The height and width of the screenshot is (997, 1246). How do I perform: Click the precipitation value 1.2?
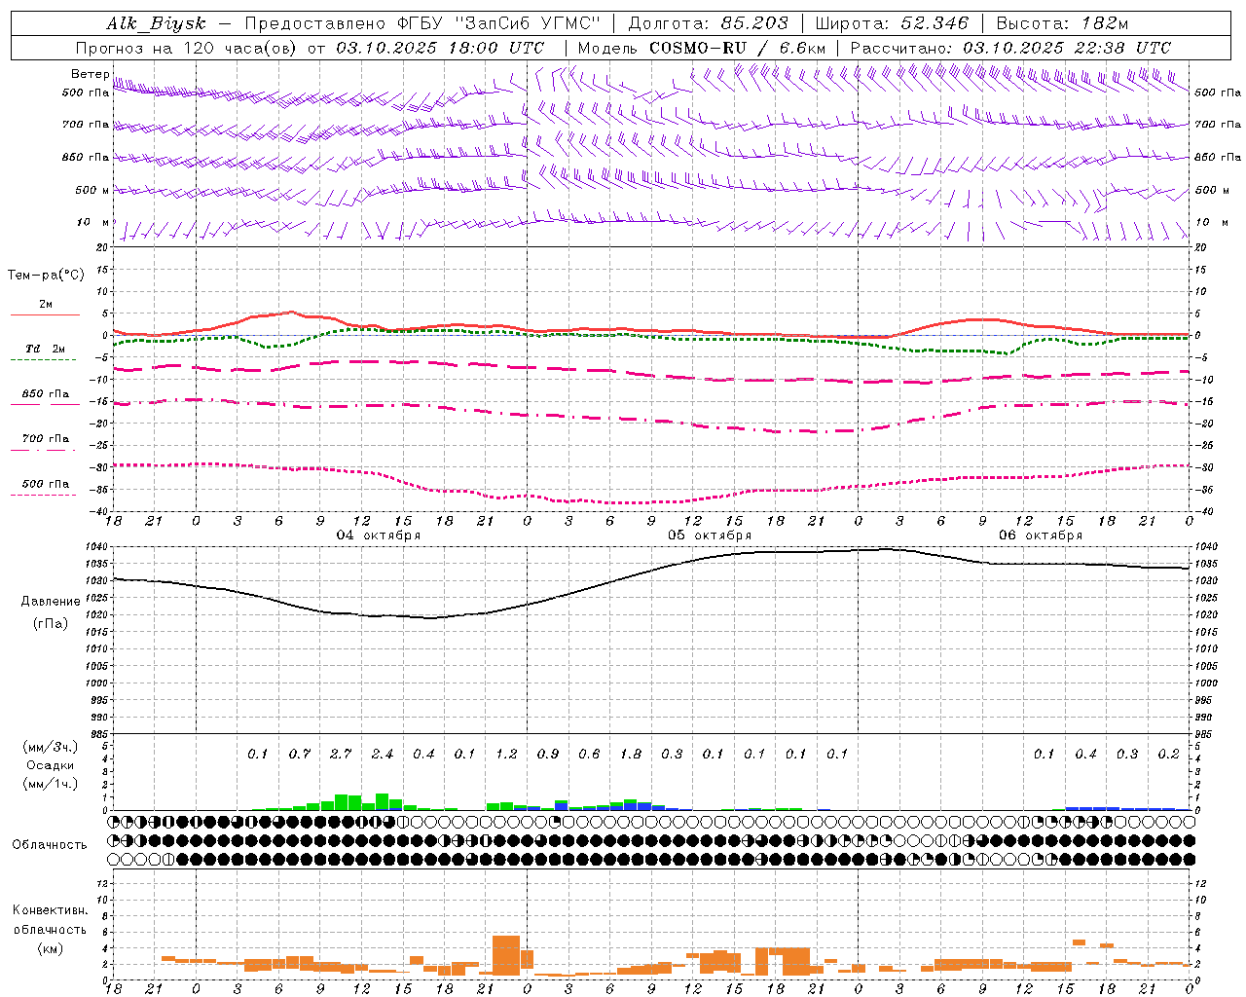(x=506, y=755)
